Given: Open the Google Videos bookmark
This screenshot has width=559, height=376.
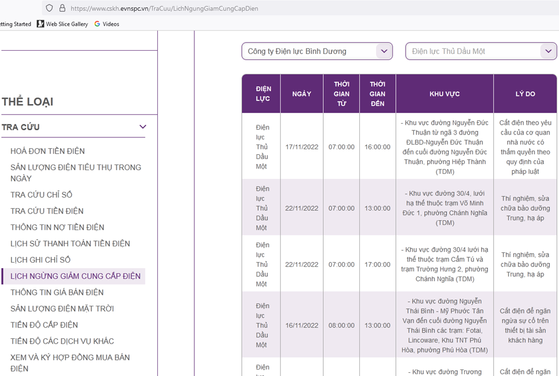Looking at the screenshot, I should coord(106,24).
